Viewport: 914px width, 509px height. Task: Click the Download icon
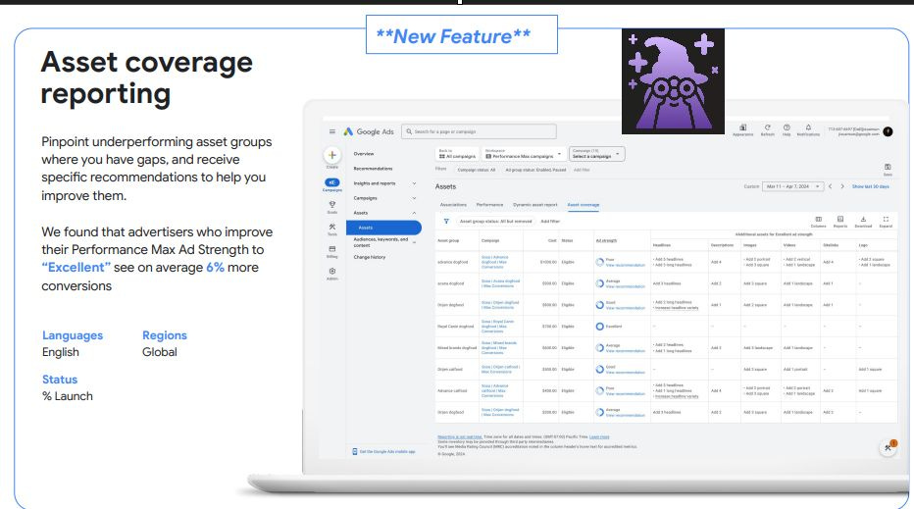click(863, 222)
